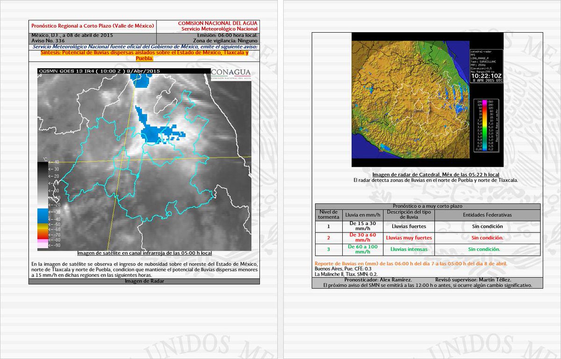Select the paragraph starting "En la imagen de satélite se observa"

(x=144, y=270)
